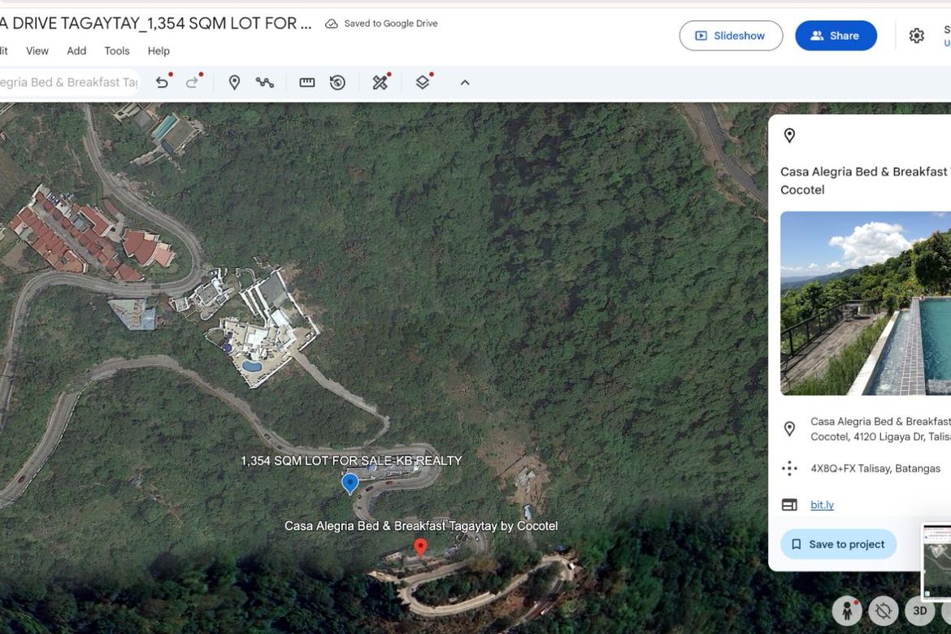
Task: Open the Help menu
Action: tap(158, 51)
